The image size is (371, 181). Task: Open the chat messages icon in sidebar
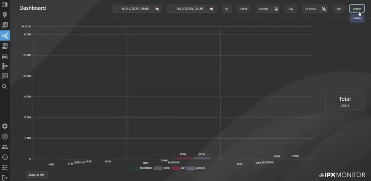(5, 76)
